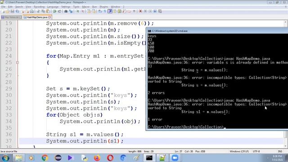
Task: Toggle Show All Characters paragraph icon
Action: (x=105, y=11)
